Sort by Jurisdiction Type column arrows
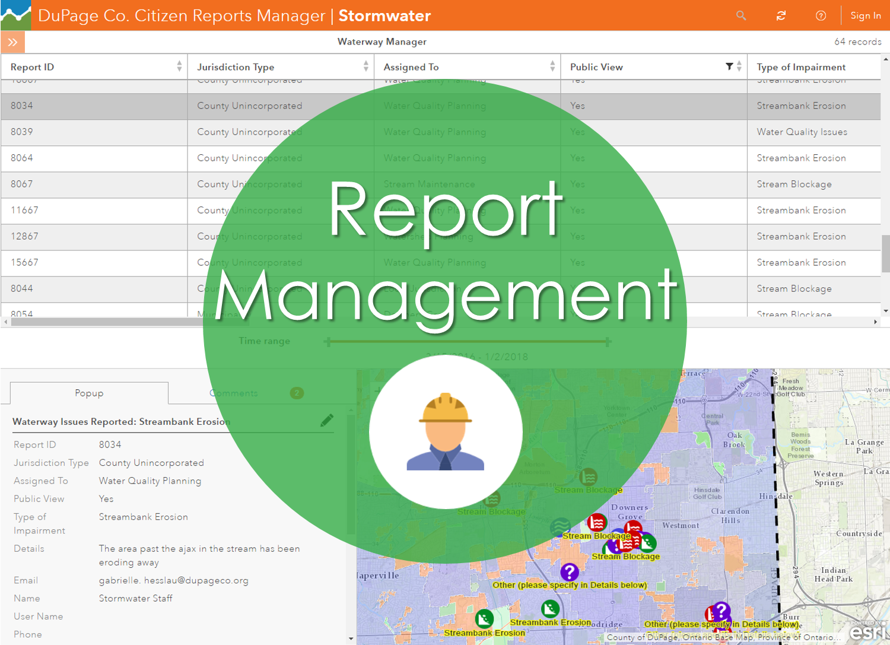 coord(365,66)
